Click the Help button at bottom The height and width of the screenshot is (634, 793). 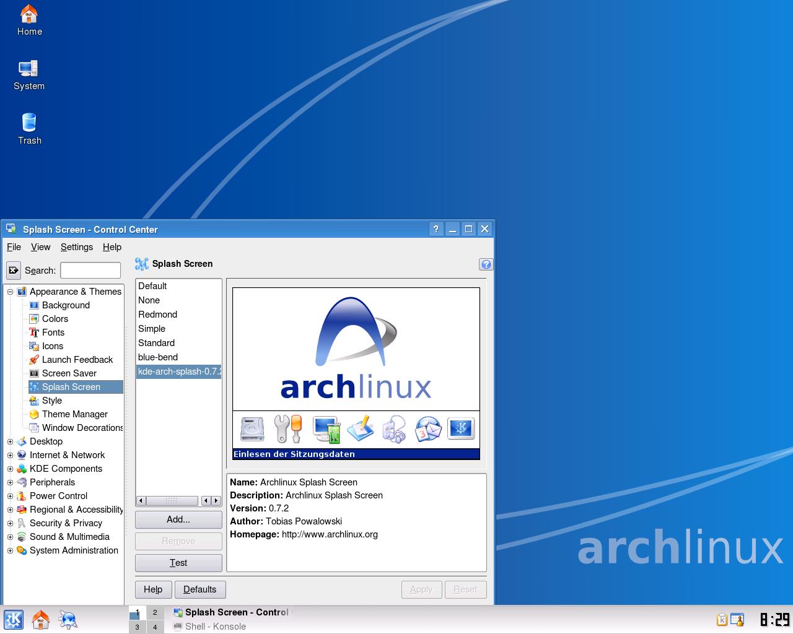153,589
